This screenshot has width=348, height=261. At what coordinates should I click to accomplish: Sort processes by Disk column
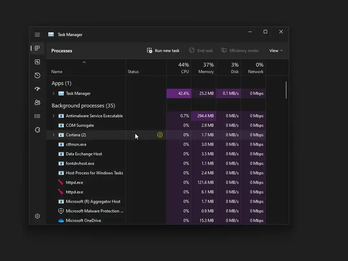click(228, 68)
